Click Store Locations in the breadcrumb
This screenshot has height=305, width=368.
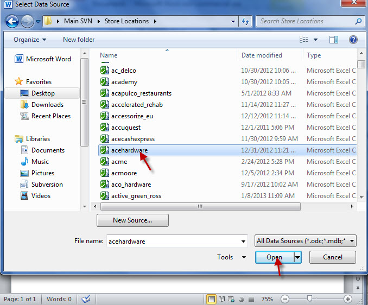pos(126,21)
